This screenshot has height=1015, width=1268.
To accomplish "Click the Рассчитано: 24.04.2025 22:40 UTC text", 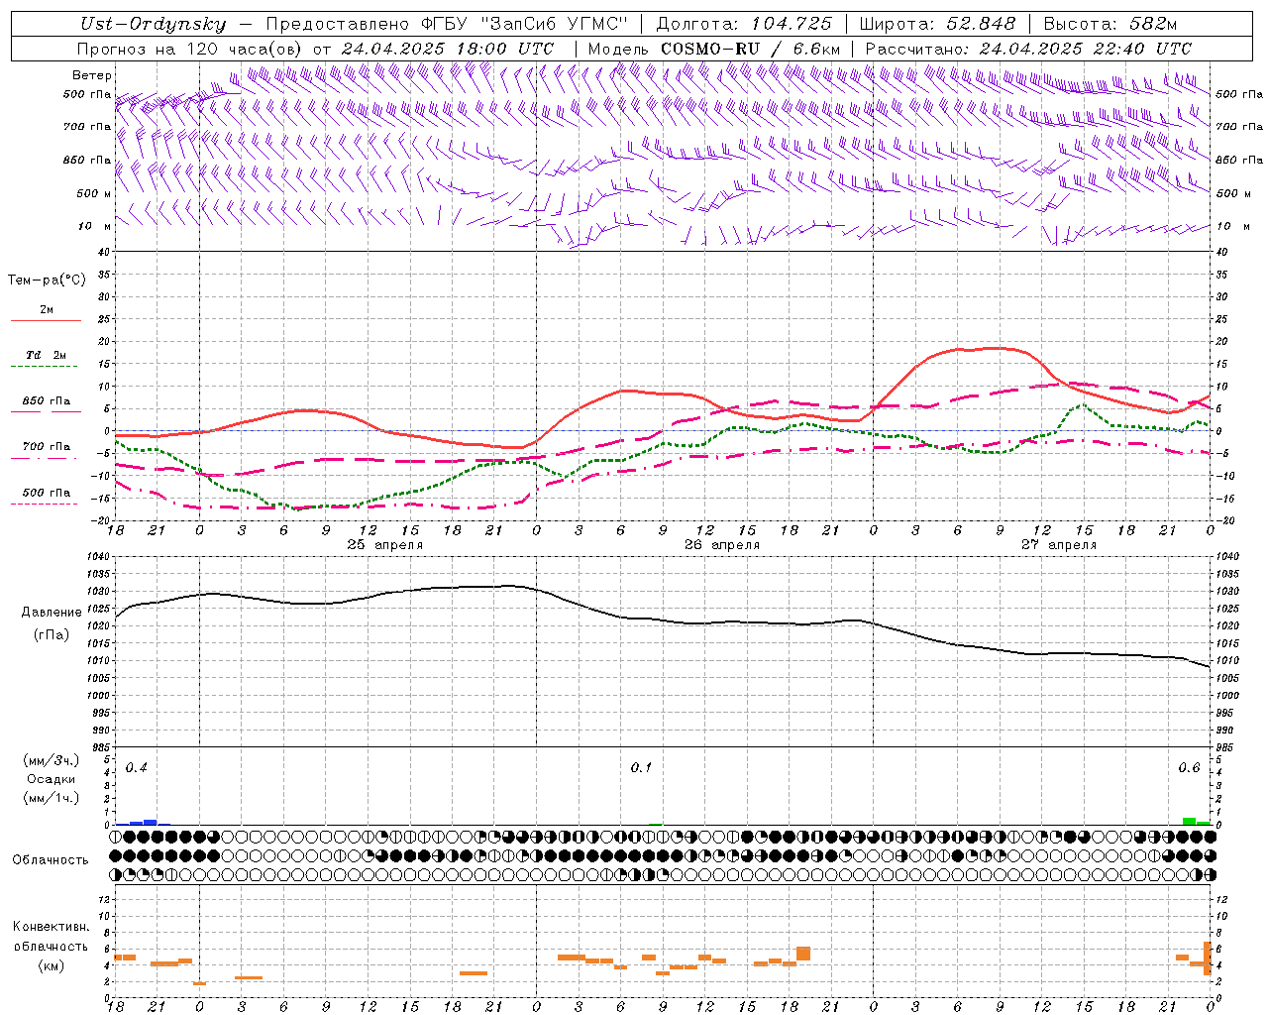I will pos(1028,49).
